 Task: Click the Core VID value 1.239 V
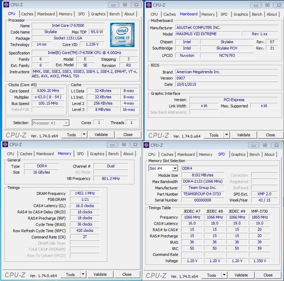pyautogui.click(x=92, y=44)
